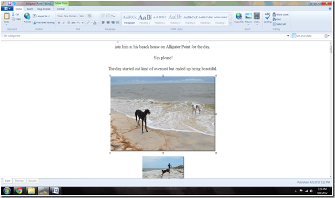Undo via quick access toolbar

[x=14, y=3]
